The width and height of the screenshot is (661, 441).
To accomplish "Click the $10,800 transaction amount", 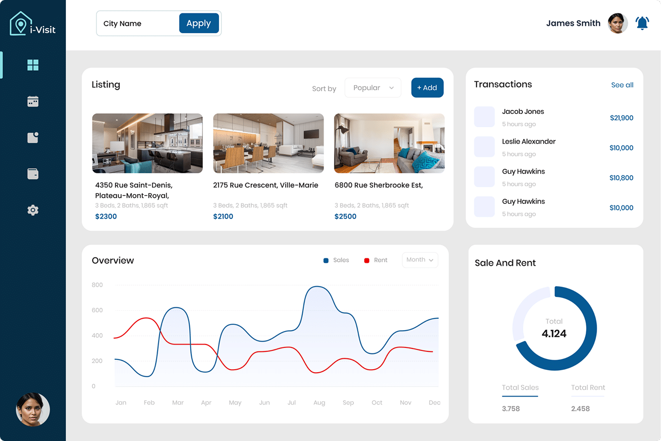I will pyautogui.click(x=621, y=178).
